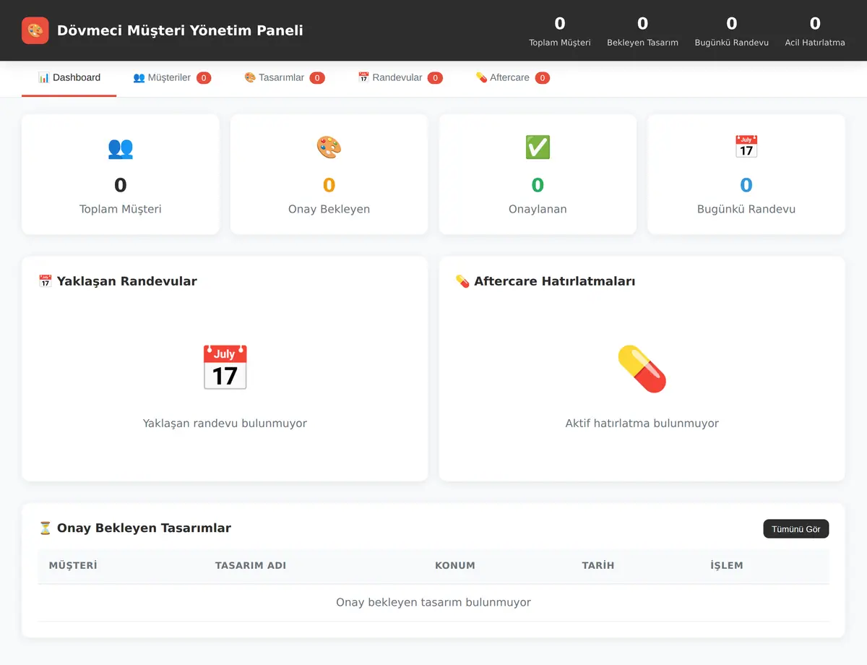Click the large calendar icon in Yaklaşan Randevular
The height and width of the screenshot is (665, 867).
coord(225,367)
